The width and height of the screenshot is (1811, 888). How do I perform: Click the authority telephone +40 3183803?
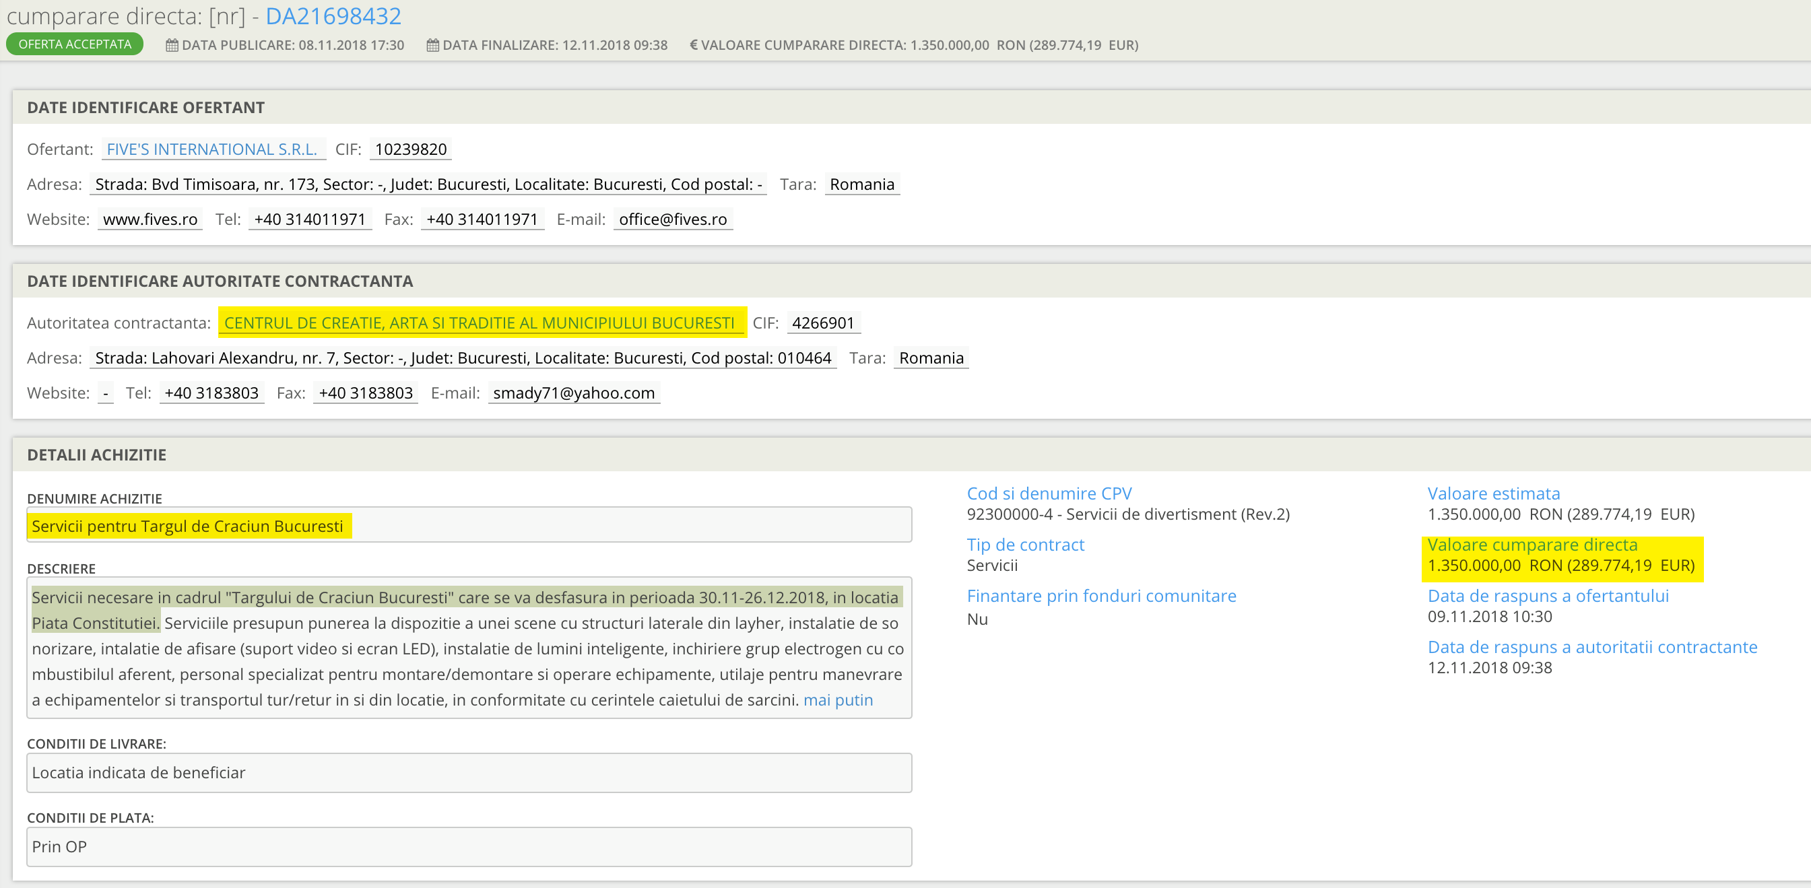click(211, 392)
